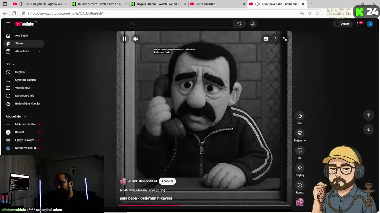This screenshot has height=213, width=380.
Task: Seek using the red Shorts progress bar
Action: click(x=204, y=205)
